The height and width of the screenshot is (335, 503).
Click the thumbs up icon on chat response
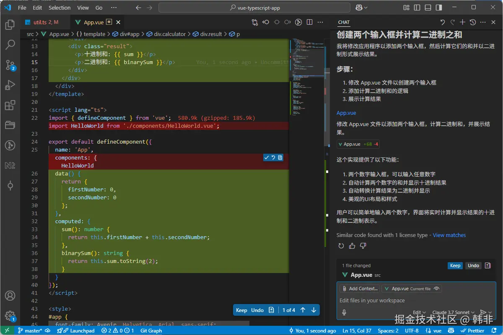tap(352, 246)
